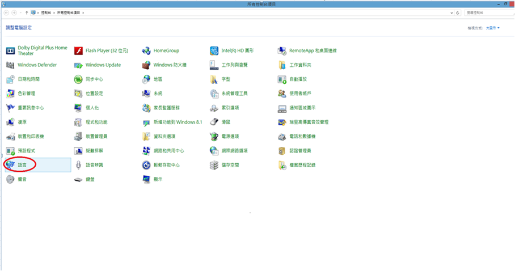The height and width of the screenshot is (271, 515).
Task: Click the 聲音 (Sound) speaker icon
Action: tap(10, 179)
